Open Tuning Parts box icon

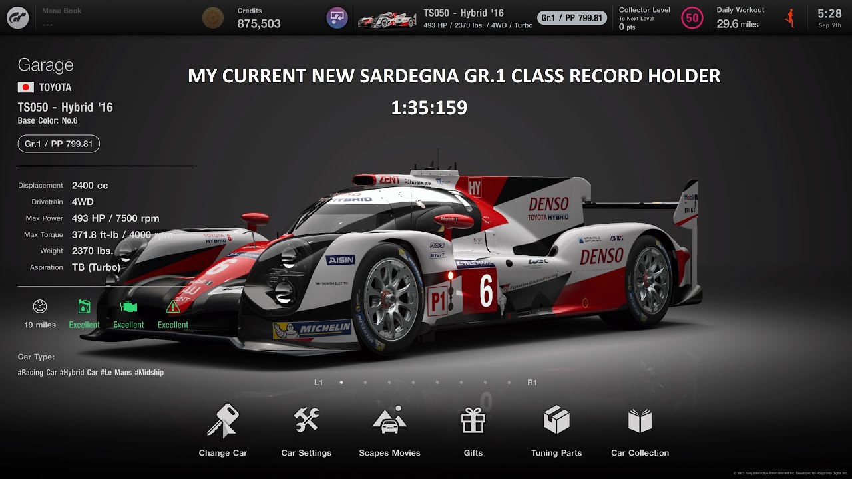pos(556,420)
